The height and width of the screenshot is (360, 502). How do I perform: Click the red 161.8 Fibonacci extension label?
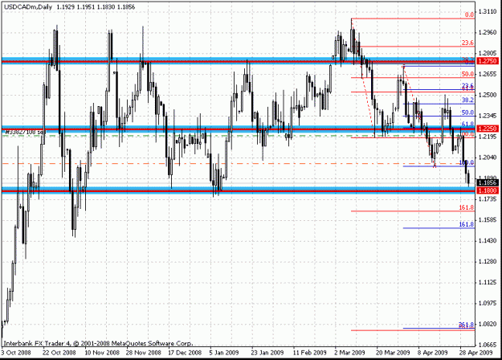click(466, 208)
